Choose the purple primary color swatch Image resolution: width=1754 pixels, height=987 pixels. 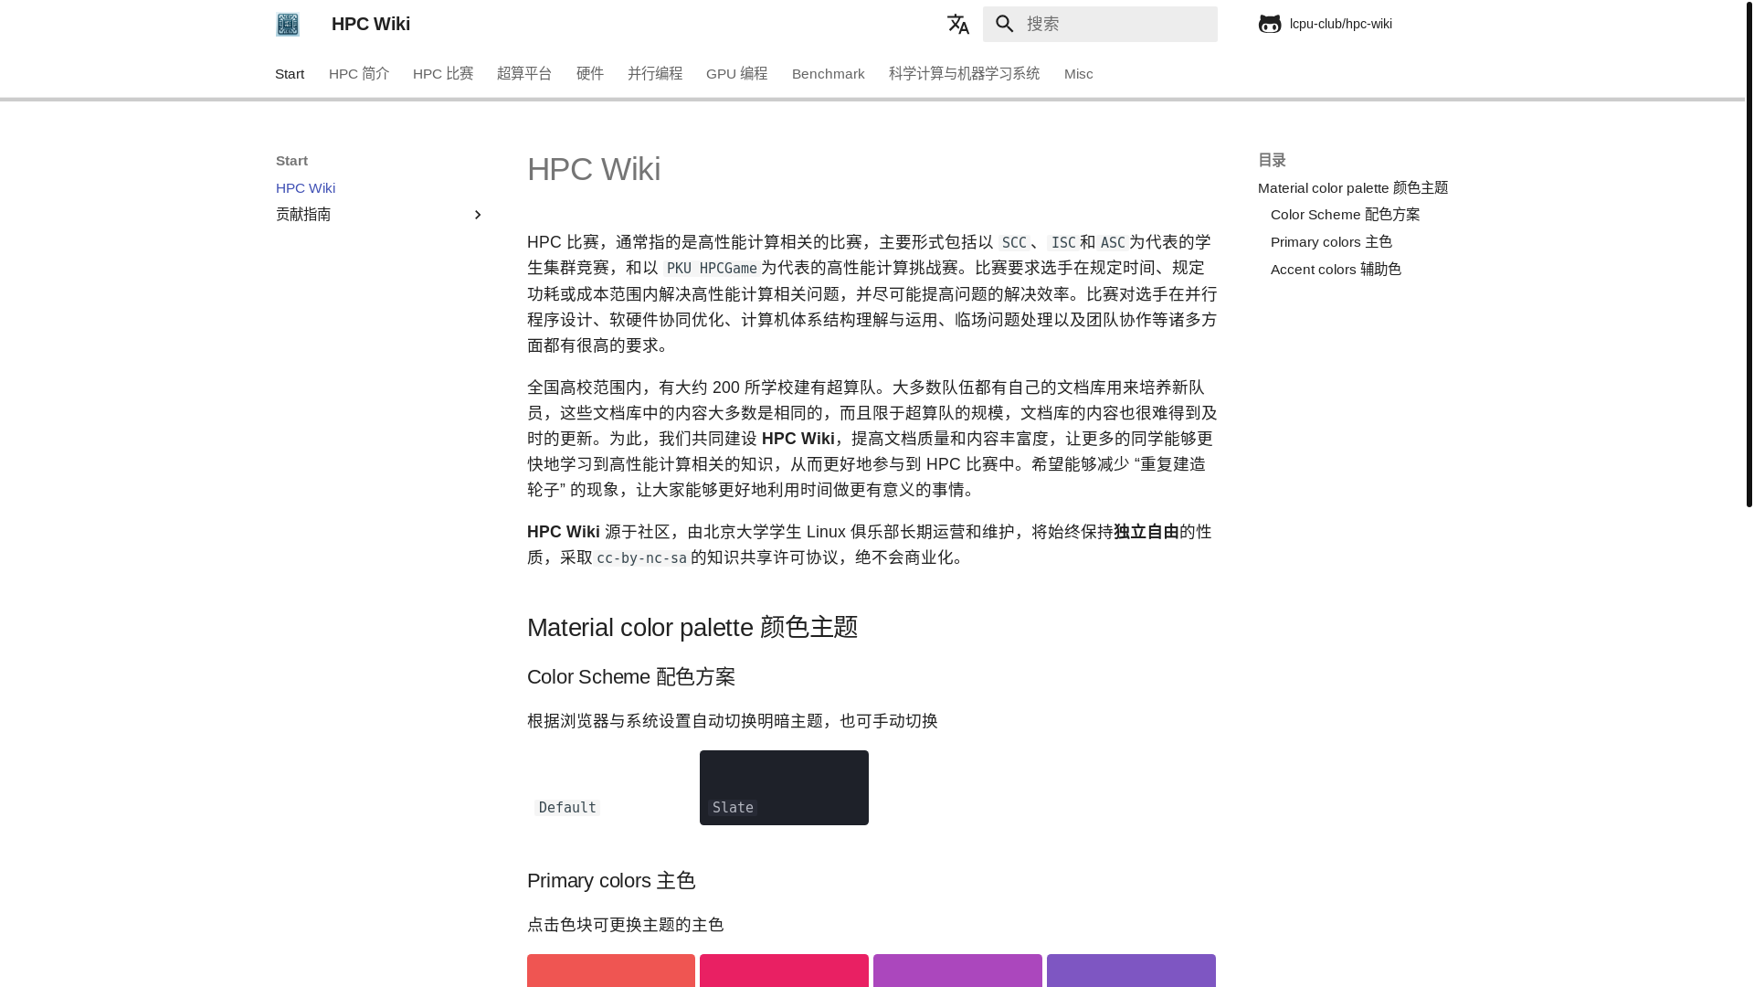(957, 971)
